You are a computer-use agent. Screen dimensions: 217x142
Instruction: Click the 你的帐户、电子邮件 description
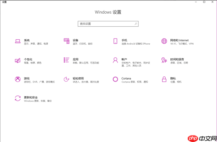point(136,64)
